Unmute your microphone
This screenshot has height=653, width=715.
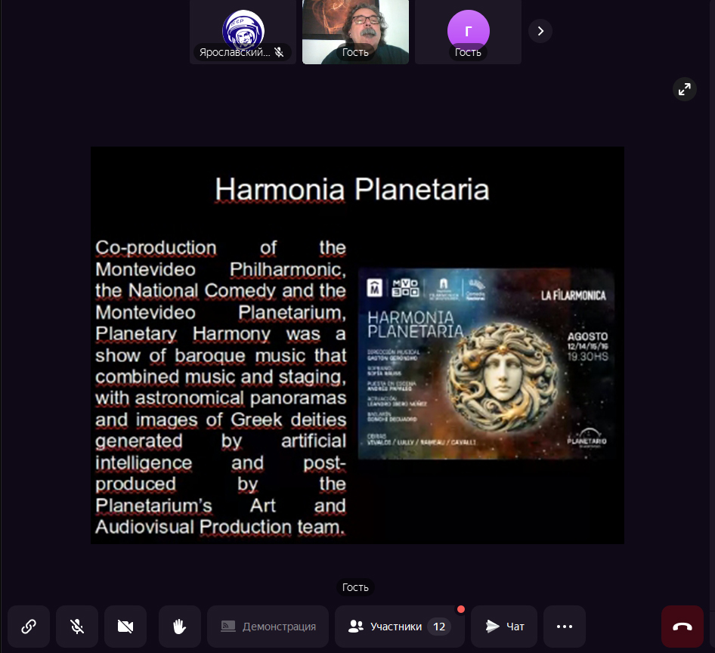(x=77, y=627)
